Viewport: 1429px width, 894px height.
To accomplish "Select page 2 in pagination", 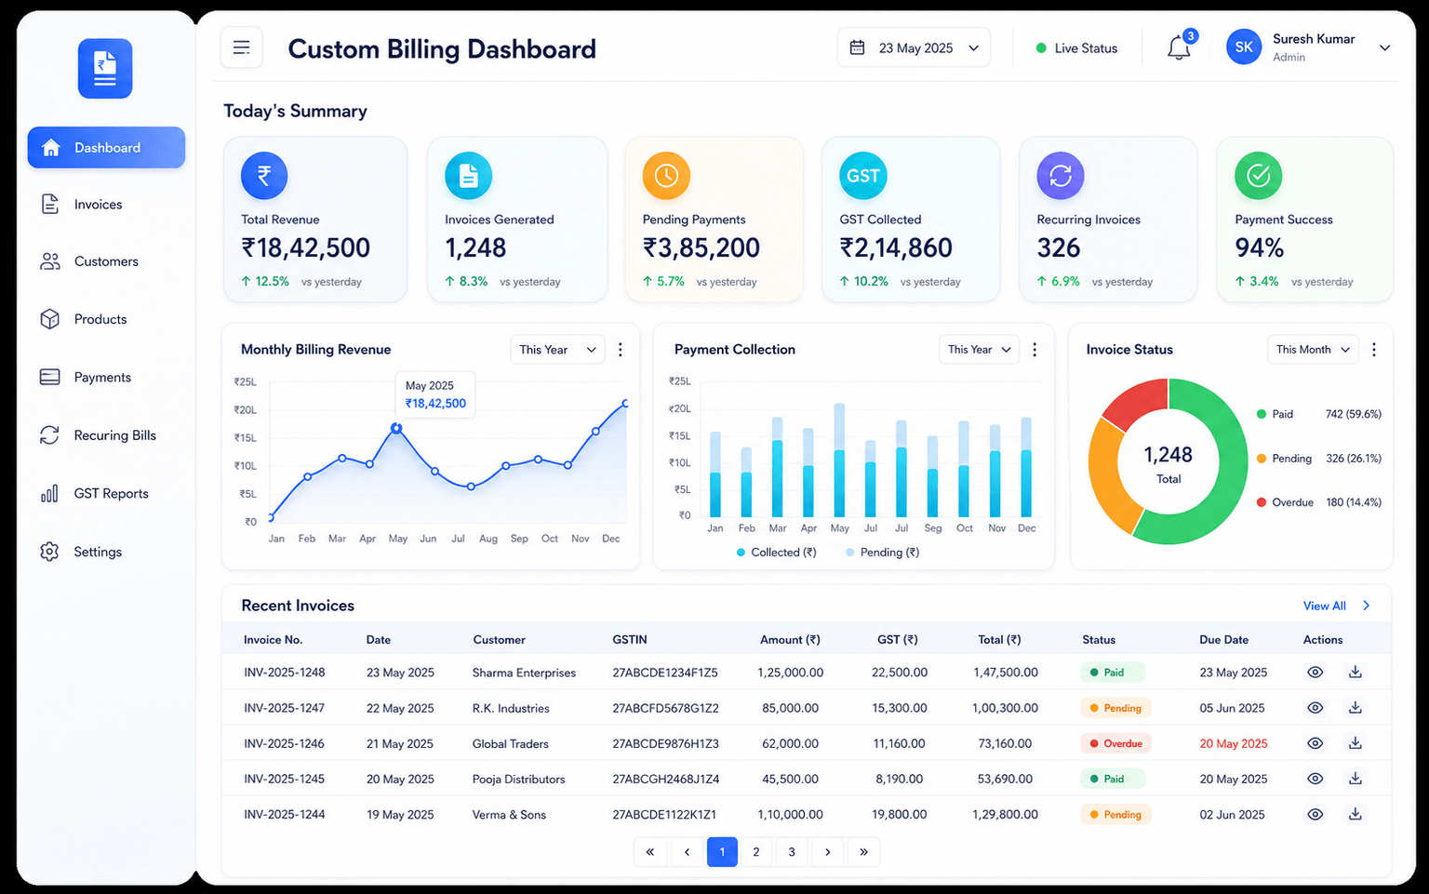I will click(x=756, y=852).
